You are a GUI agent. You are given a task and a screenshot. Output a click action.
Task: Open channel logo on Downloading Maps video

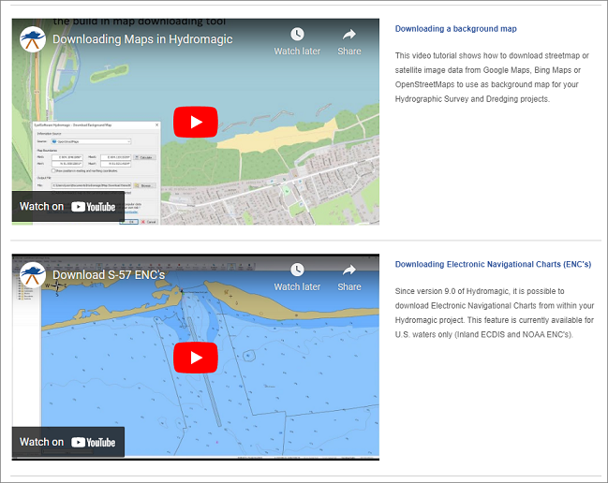pos(33,39)
